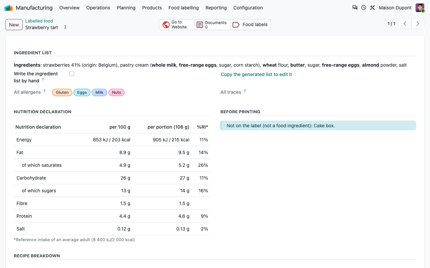The width and height of the screenshot is (430, 268).
Task: Show help tooltip for Write the ingredient list by hand
Action: 43,80
